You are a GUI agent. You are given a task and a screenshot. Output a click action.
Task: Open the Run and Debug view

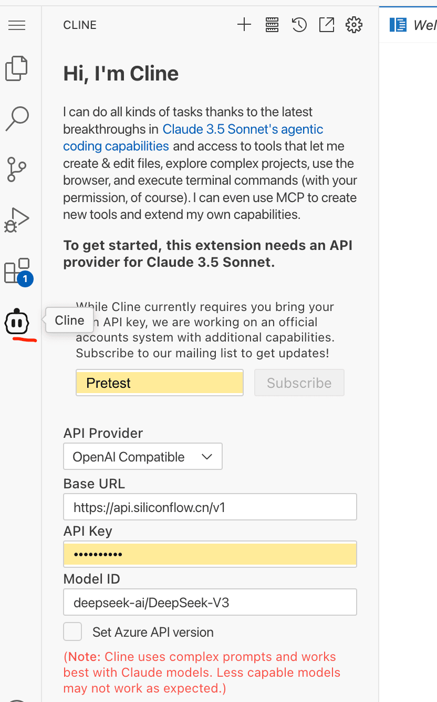click(17, 220)
